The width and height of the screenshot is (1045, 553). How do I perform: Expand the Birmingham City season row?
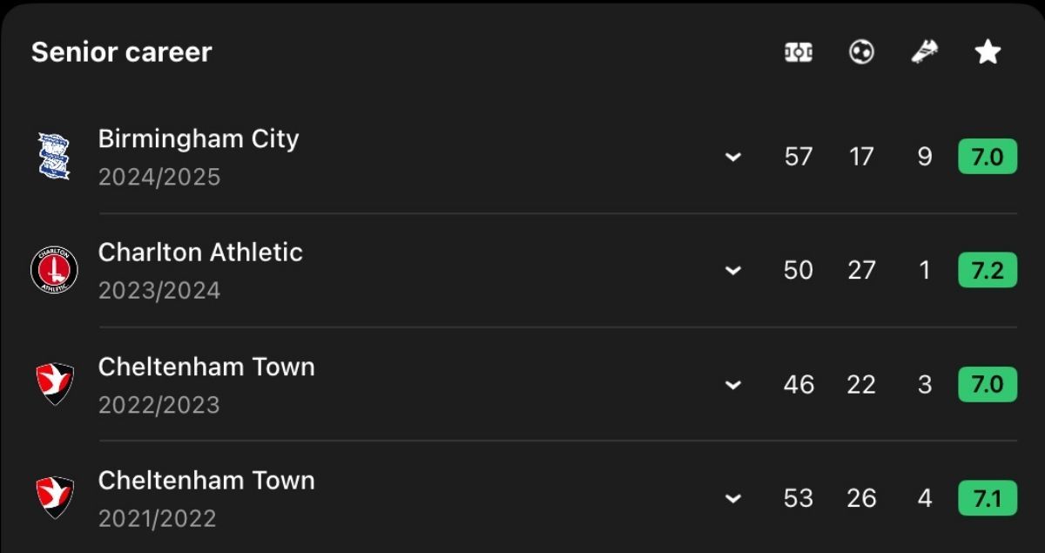tap(733, 157)
